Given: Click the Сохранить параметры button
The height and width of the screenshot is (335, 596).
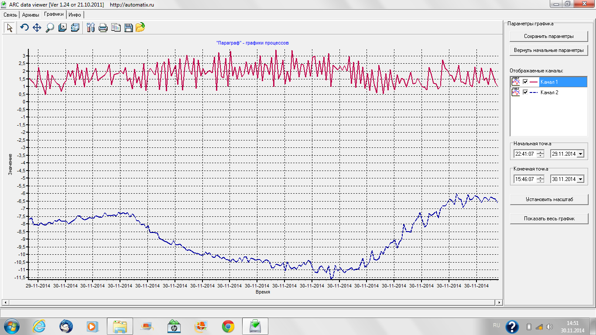Looking at the screenshot, I should [549, 36].
